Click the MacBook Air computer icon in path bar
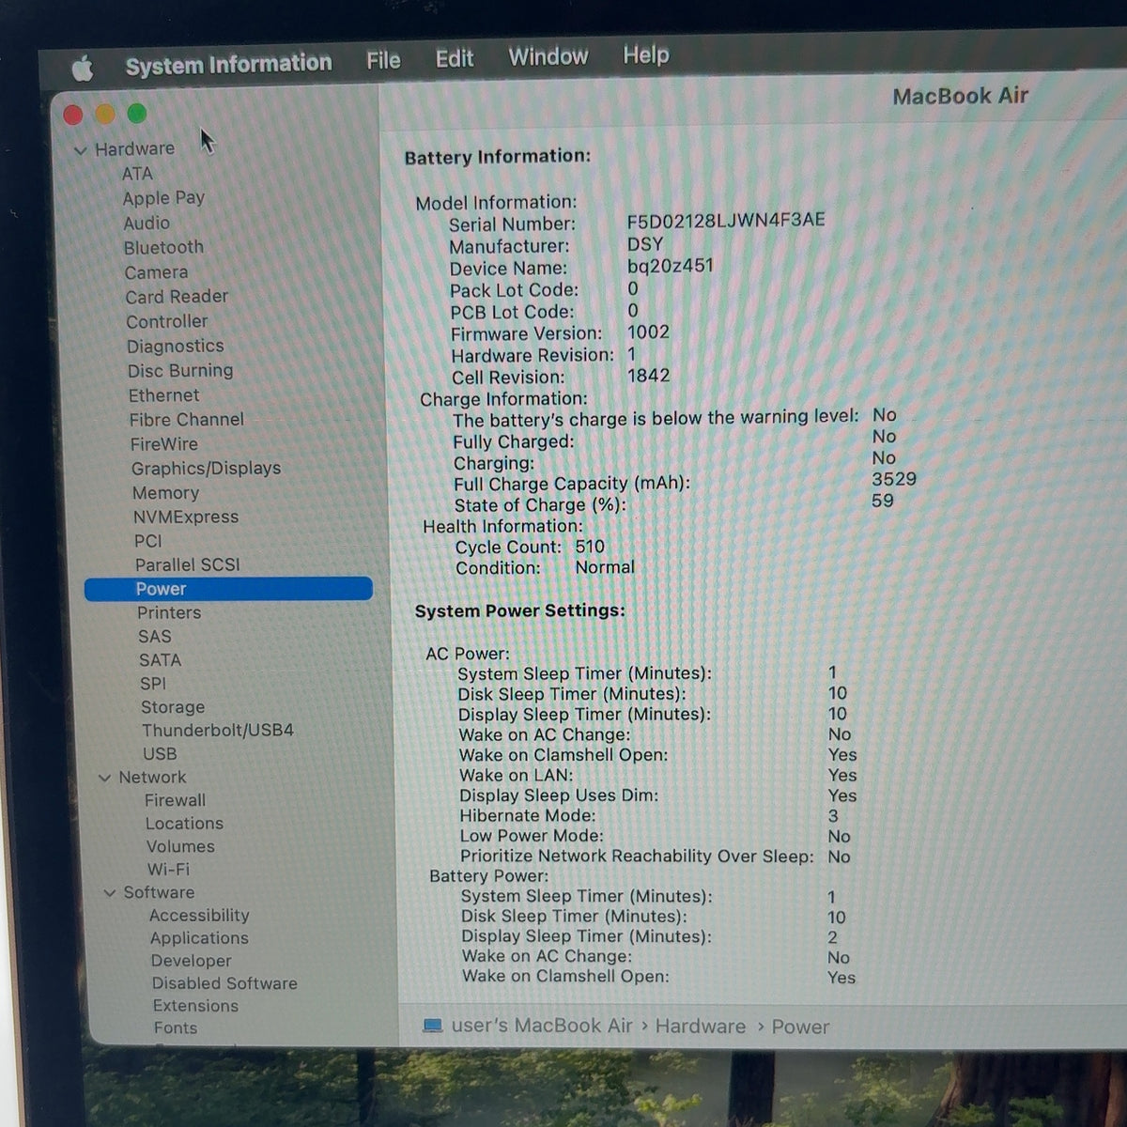 pos(432,1026)
